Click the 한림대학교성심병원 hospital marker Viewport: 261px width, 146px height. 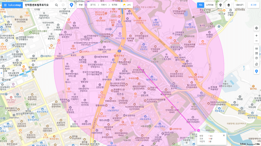tap(11, 97)
